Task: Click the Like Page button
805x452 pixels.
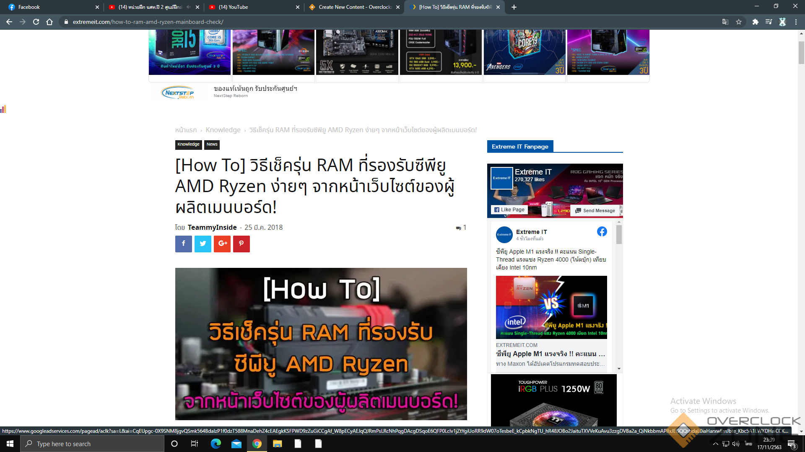Action: tap(509, 210)
